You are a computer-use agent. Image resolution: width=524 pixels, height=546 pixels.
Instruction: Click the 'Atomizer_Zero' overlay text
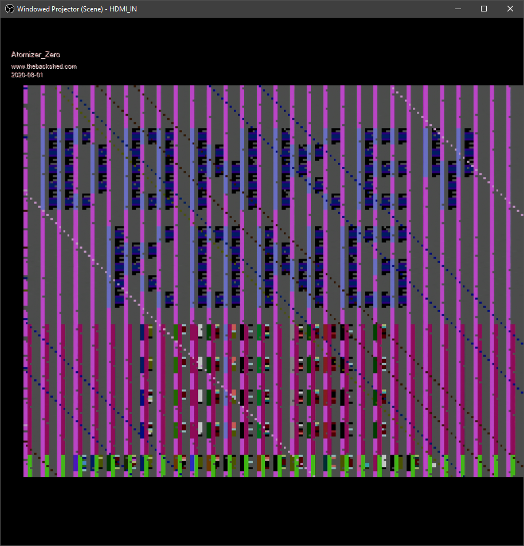tap(36, 54)
